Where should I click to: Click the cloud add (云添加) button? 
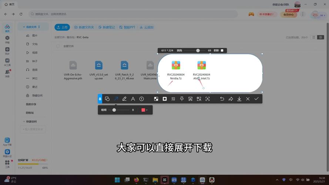pyautogui.click(x=147, y=27)
